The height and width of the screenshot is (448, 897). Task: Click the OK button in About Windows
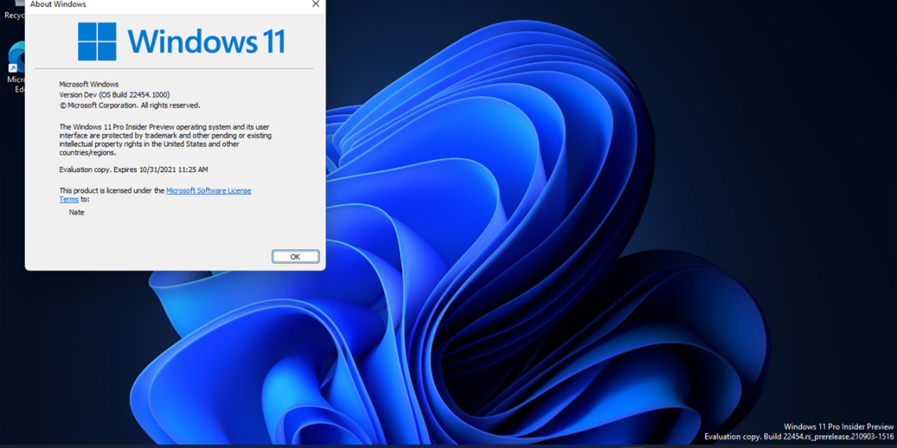pos(295,256)
